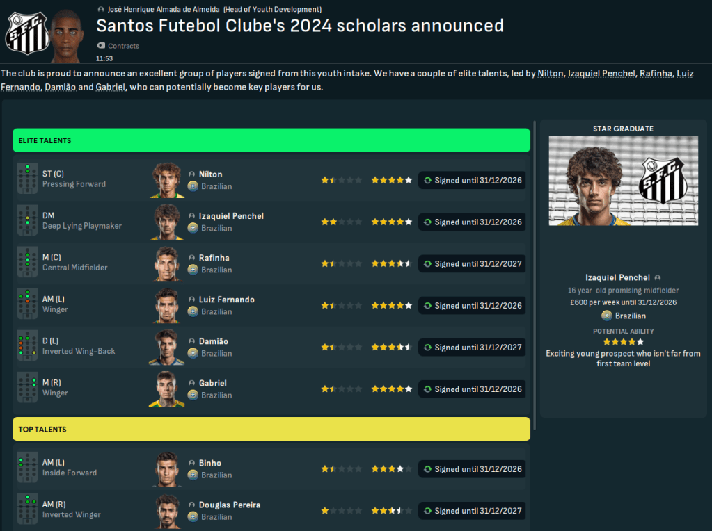Select the Elite Talents green header
Screen dimensions: 712x531
tap(271, 140)
